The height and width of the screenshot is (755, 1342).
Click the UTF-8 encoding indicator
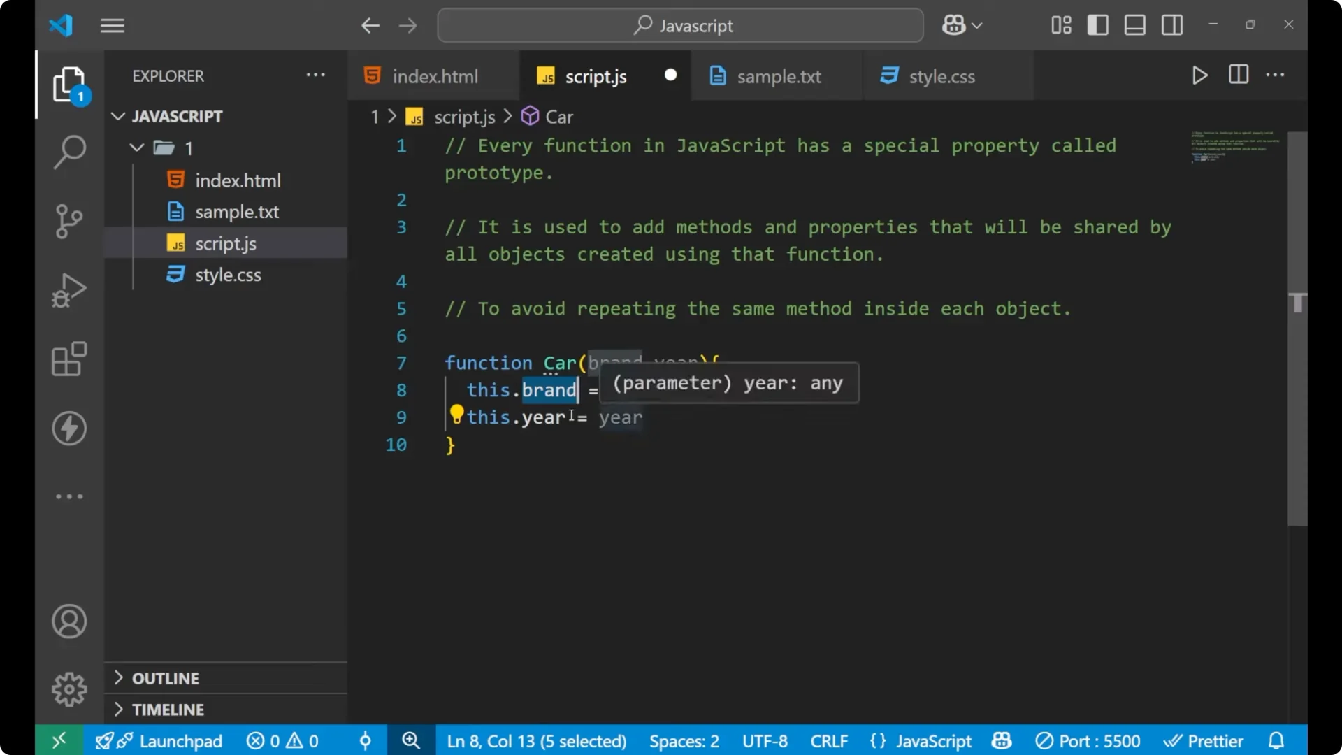[x=764, y=740]
